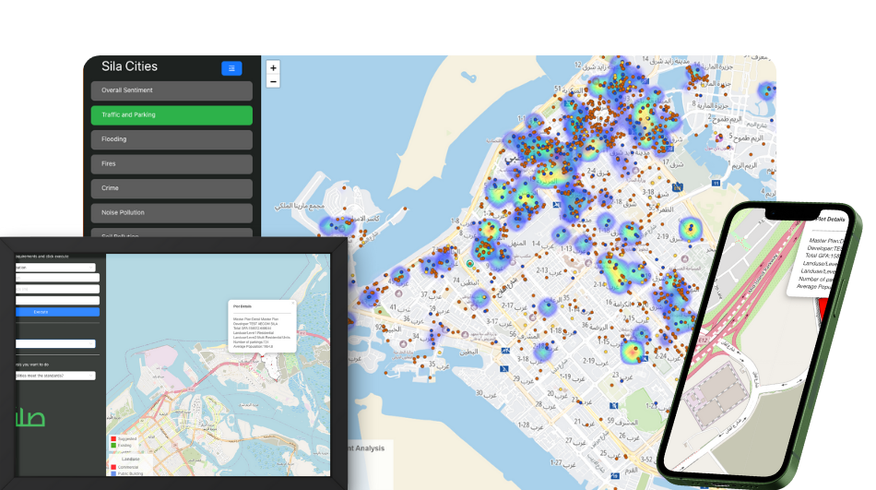
Task: Click the 'Plot Details' heading in tablet popup
Action: point(243,306)
